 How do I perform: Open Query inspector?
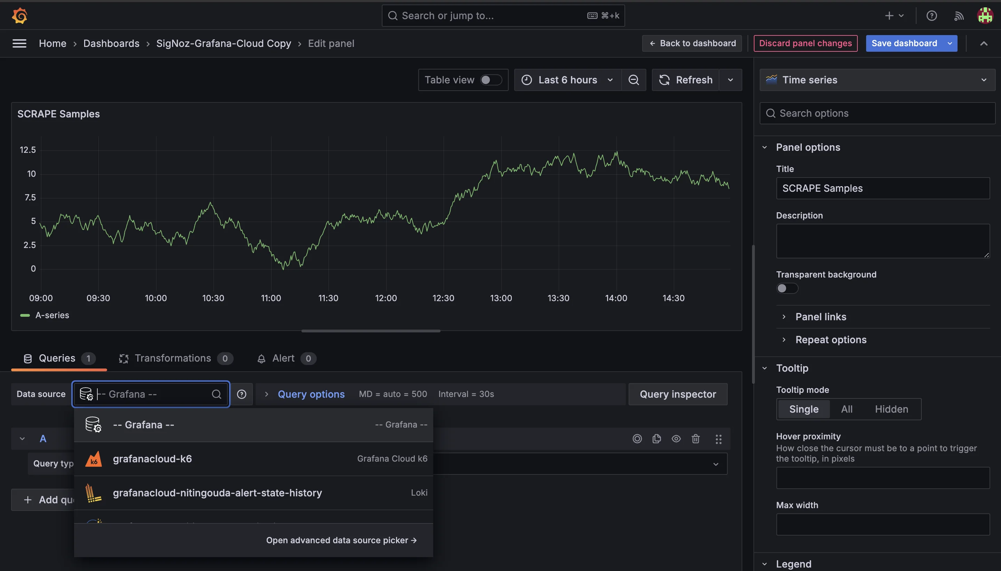tap(678, 394)
